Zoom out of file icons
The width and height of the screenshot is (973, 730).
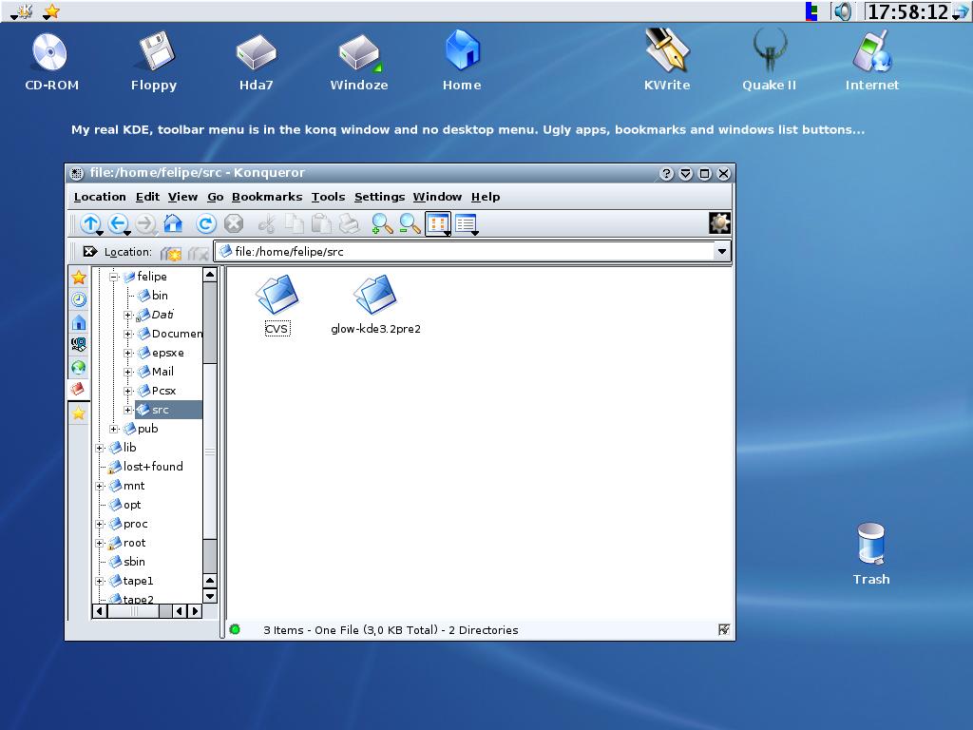pyautogui.click(x=410, y=223)
